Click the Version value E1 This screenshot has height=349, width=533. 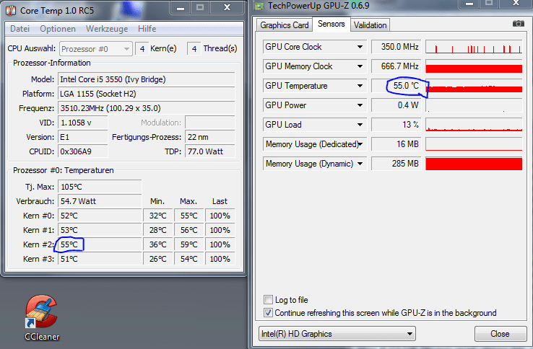pos(82,137)
